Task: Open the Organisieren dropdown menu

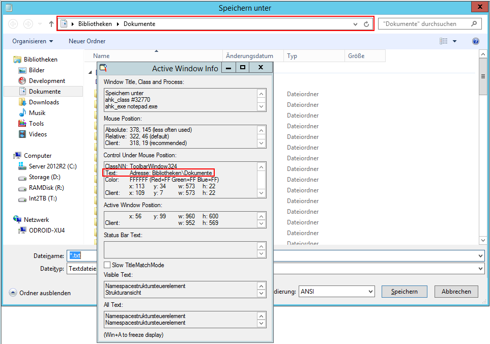Action: pyautogui.click(x=33, y=41)
